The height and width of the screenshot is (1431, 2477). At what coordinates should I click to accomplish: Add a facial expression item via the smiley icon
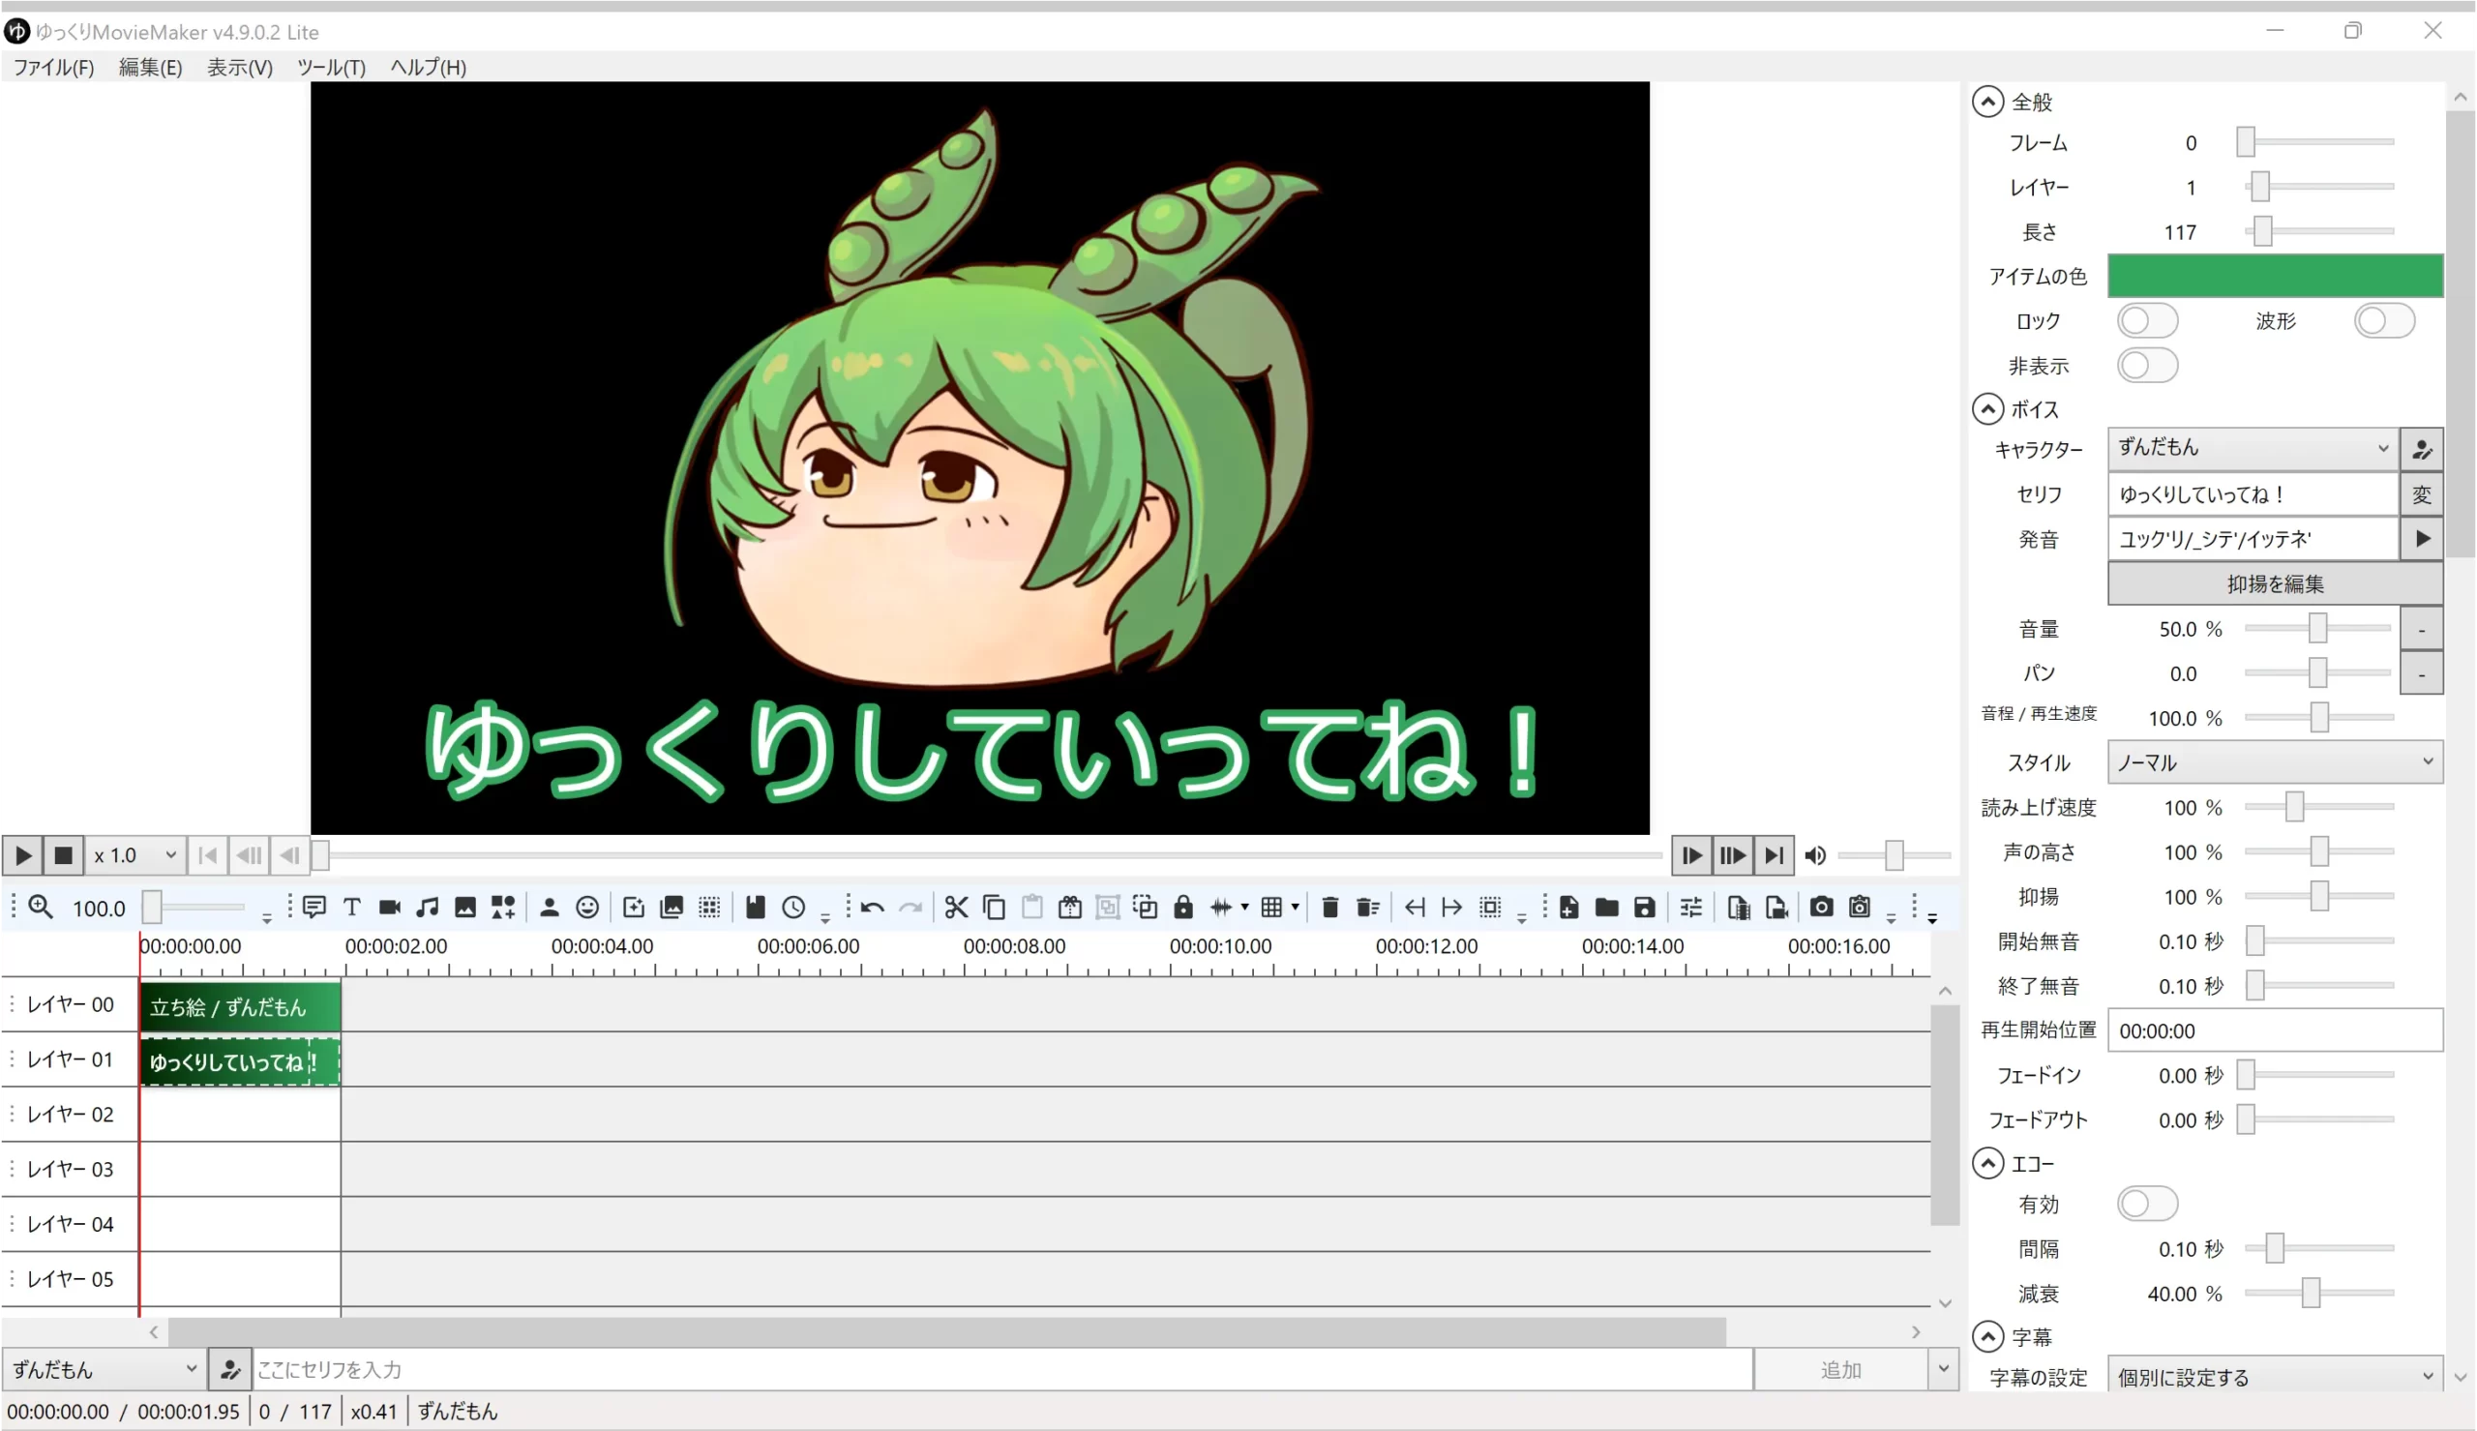pos(587,908)
